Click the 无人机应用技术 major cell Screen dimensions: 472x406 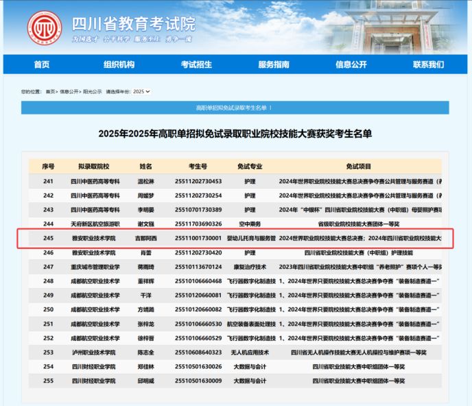coord(250,352)
